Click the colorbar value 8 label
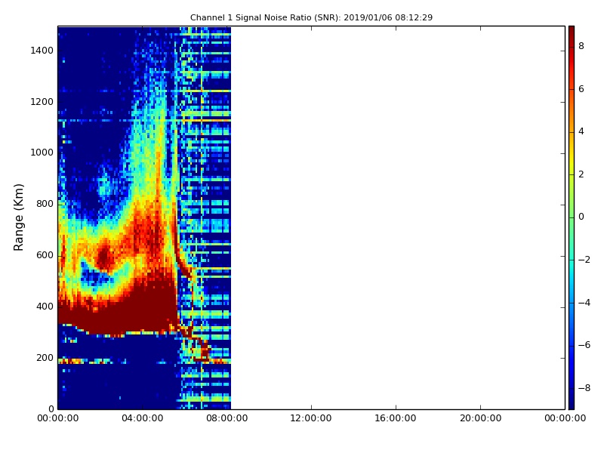 point(581,46)
